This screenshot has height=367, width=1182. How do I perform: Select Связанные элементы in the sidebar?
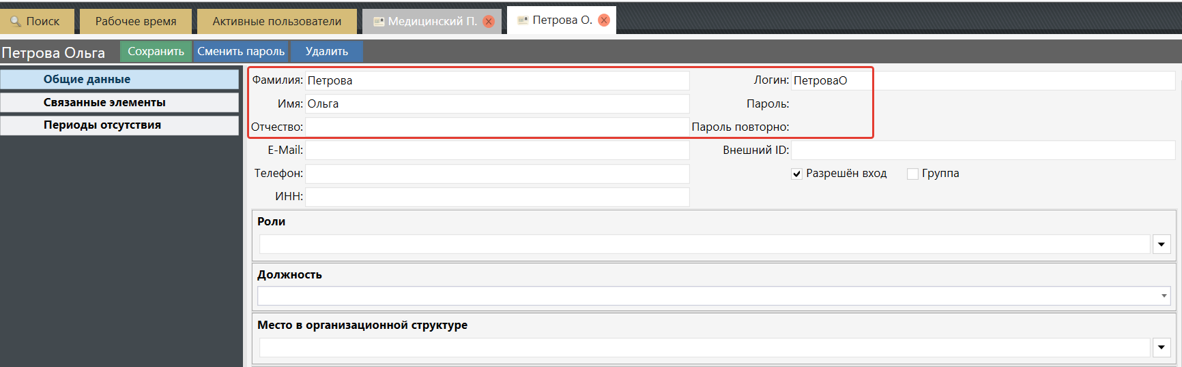[x=119, y=103]
